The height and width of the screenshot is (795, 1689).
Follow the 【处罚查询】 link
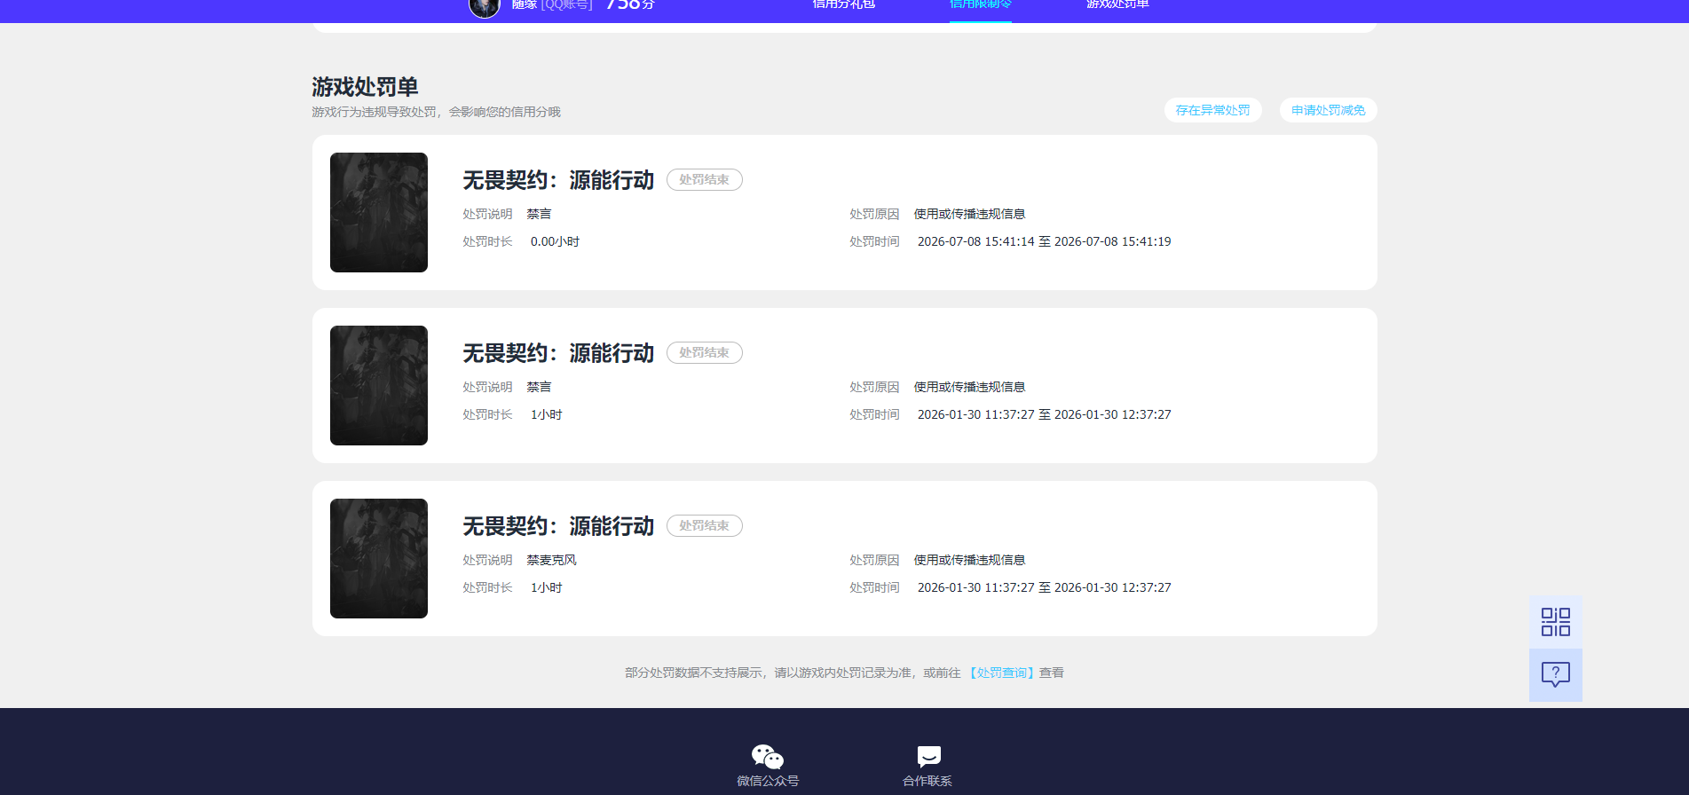[x=1001, y=673]
